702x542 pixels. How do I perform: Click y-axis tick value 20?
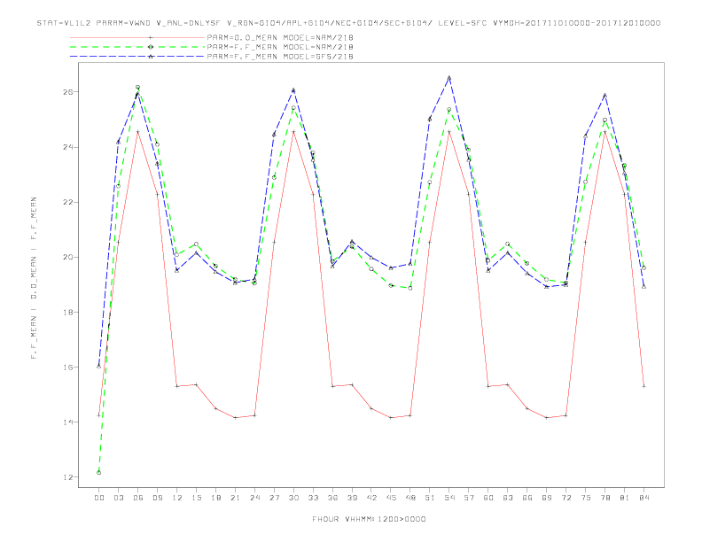click(x=68, y=257)
